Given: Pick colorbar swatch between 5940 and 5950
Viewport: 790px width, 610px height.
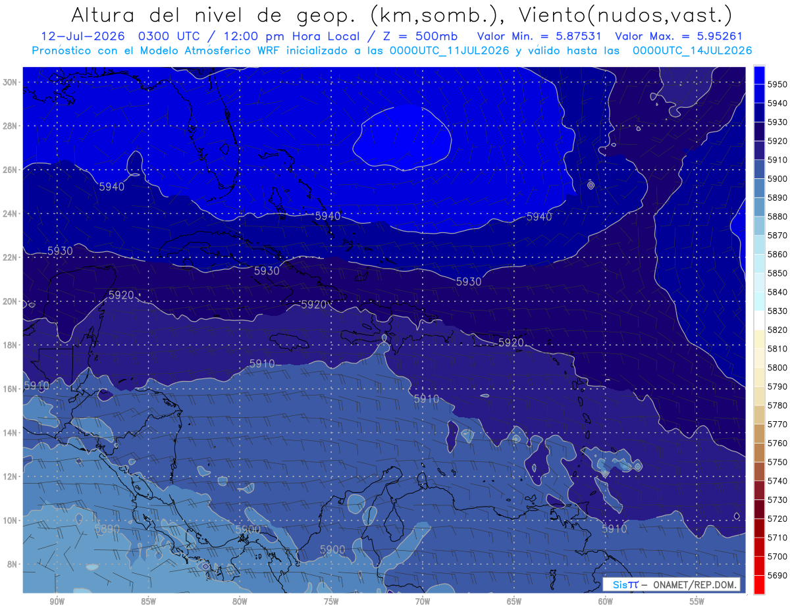Looking at the screenshot, I should click(759, 94).
